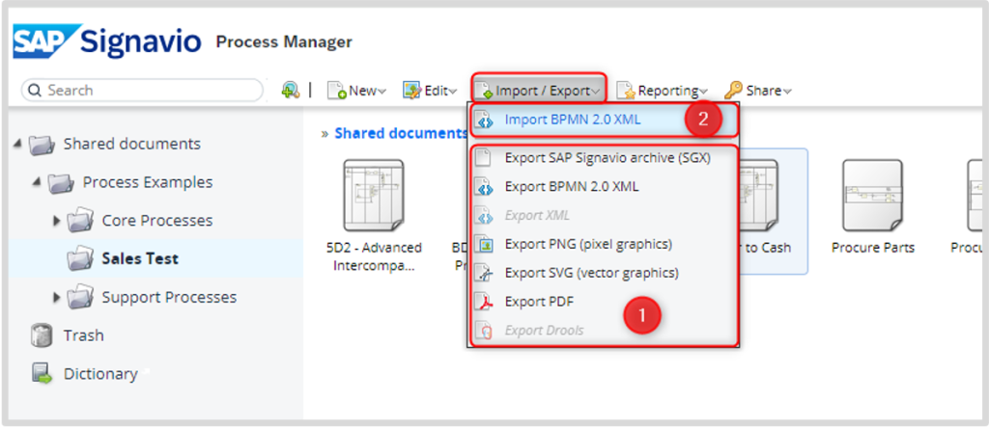Viewport: 989px width, 428px height.
Task: Click the New document icon
Action: click(337, 91)
